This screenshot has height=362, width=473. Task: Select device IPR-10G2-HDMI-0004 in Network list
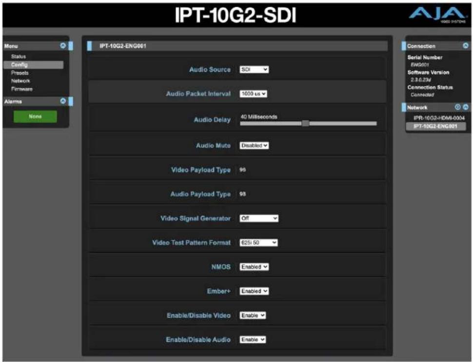(439, 118)
